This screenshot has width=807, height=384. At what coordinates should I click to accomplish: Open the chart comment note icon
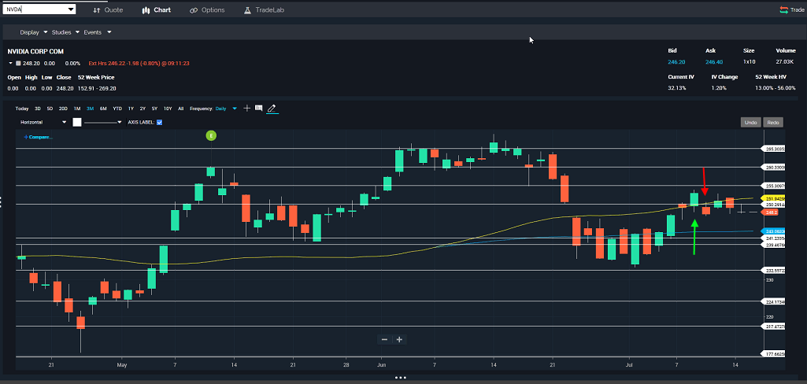click(259, 109)
